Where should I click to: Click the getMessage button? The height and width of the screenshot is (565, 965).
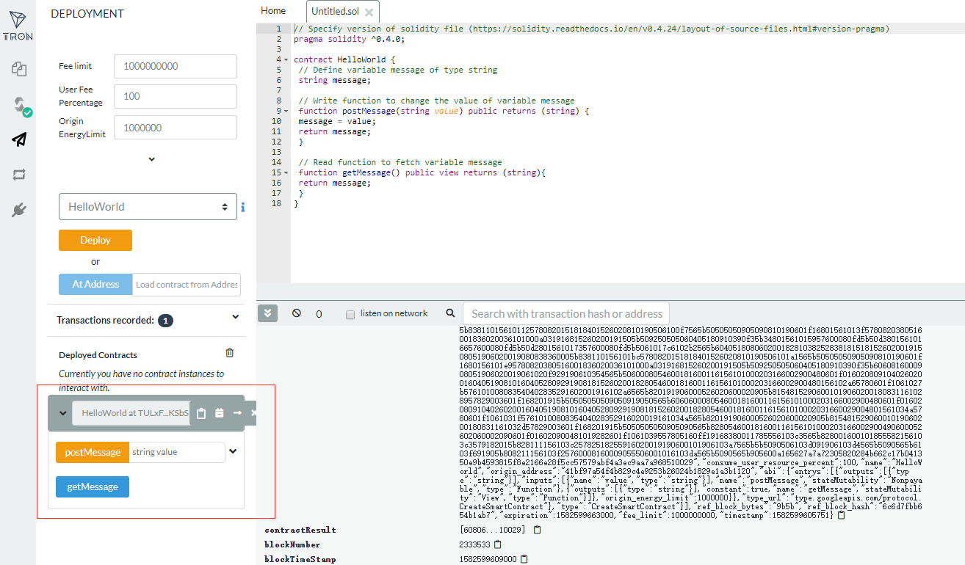point(93,486)
